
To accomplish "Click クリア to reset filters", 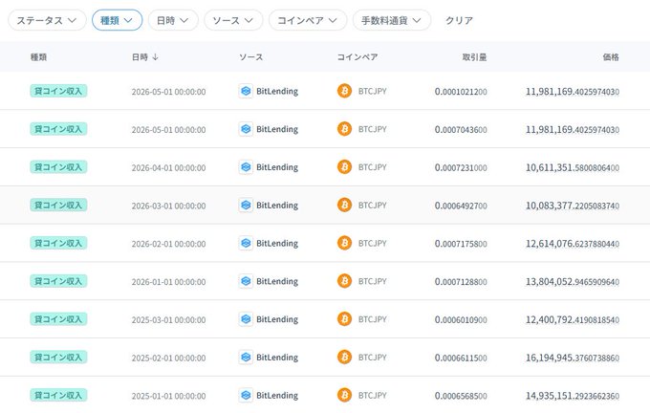I will (x=460, y=20).
